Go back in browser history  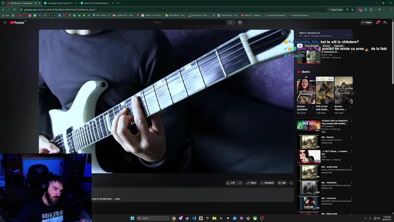coord(3,10)
